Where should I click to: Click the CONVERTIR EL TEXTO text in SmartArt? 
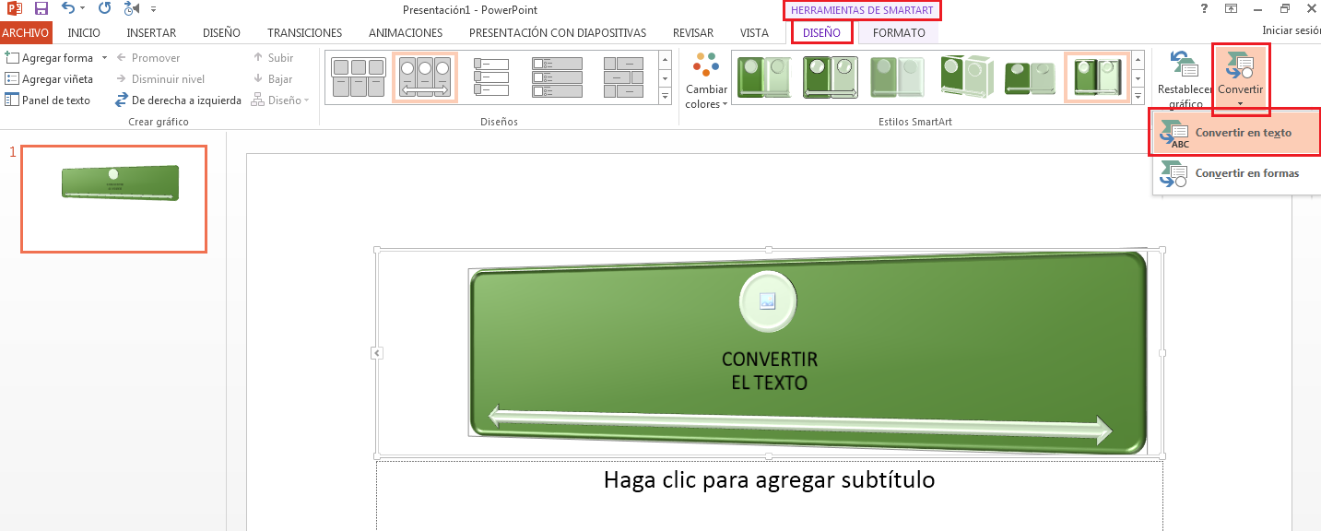(x=769, y=371)
